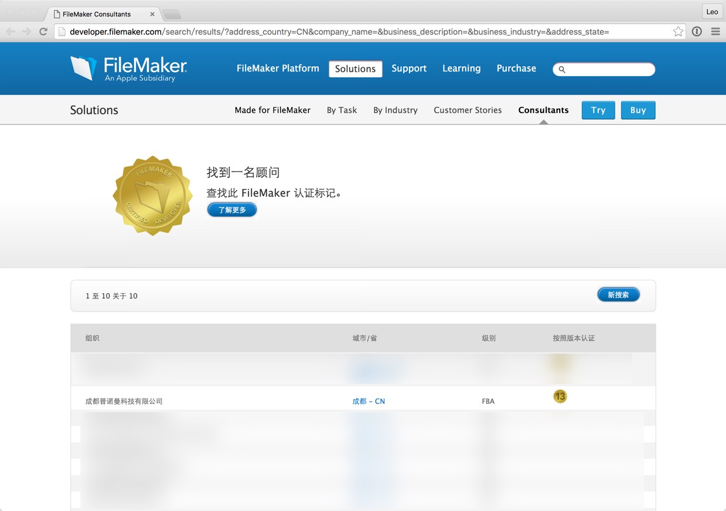
Task: Click the 城市/省 column header
Action: point(364,338)
